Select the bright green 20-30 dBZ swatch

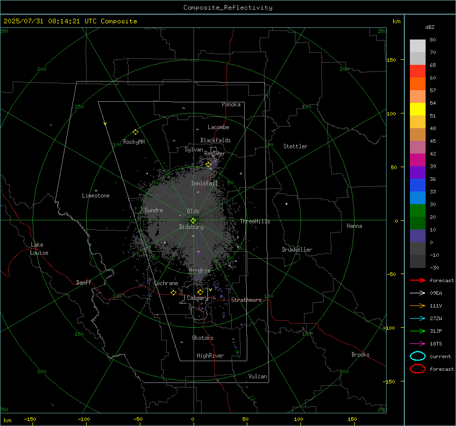point(417,211)
